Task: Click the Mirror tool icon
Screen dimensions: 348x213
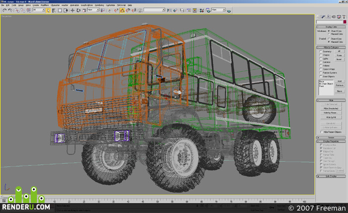Action: [169, 10]
